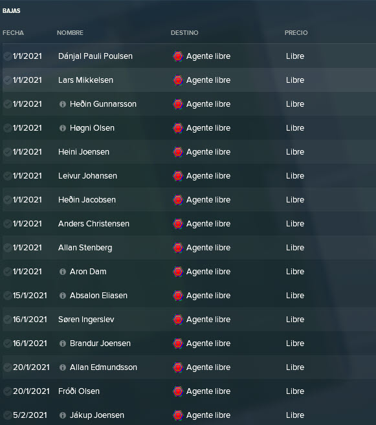
Task: Sort list by NOMBRE column header
Action: click(x=70, y=33)
